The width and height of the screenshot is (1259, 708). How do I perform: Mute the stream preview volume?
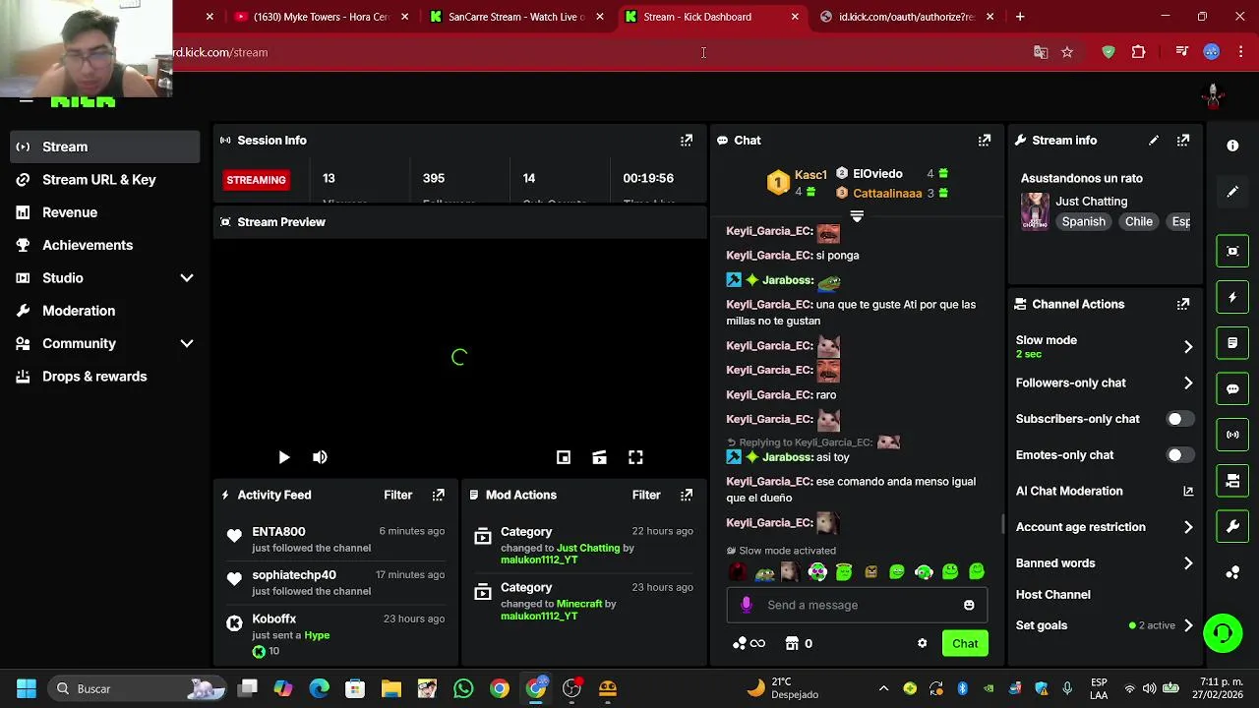(x=320, y=457)
